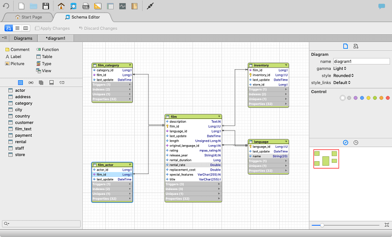
Task: Choose the View palette item
Action: tap(44, 71)
